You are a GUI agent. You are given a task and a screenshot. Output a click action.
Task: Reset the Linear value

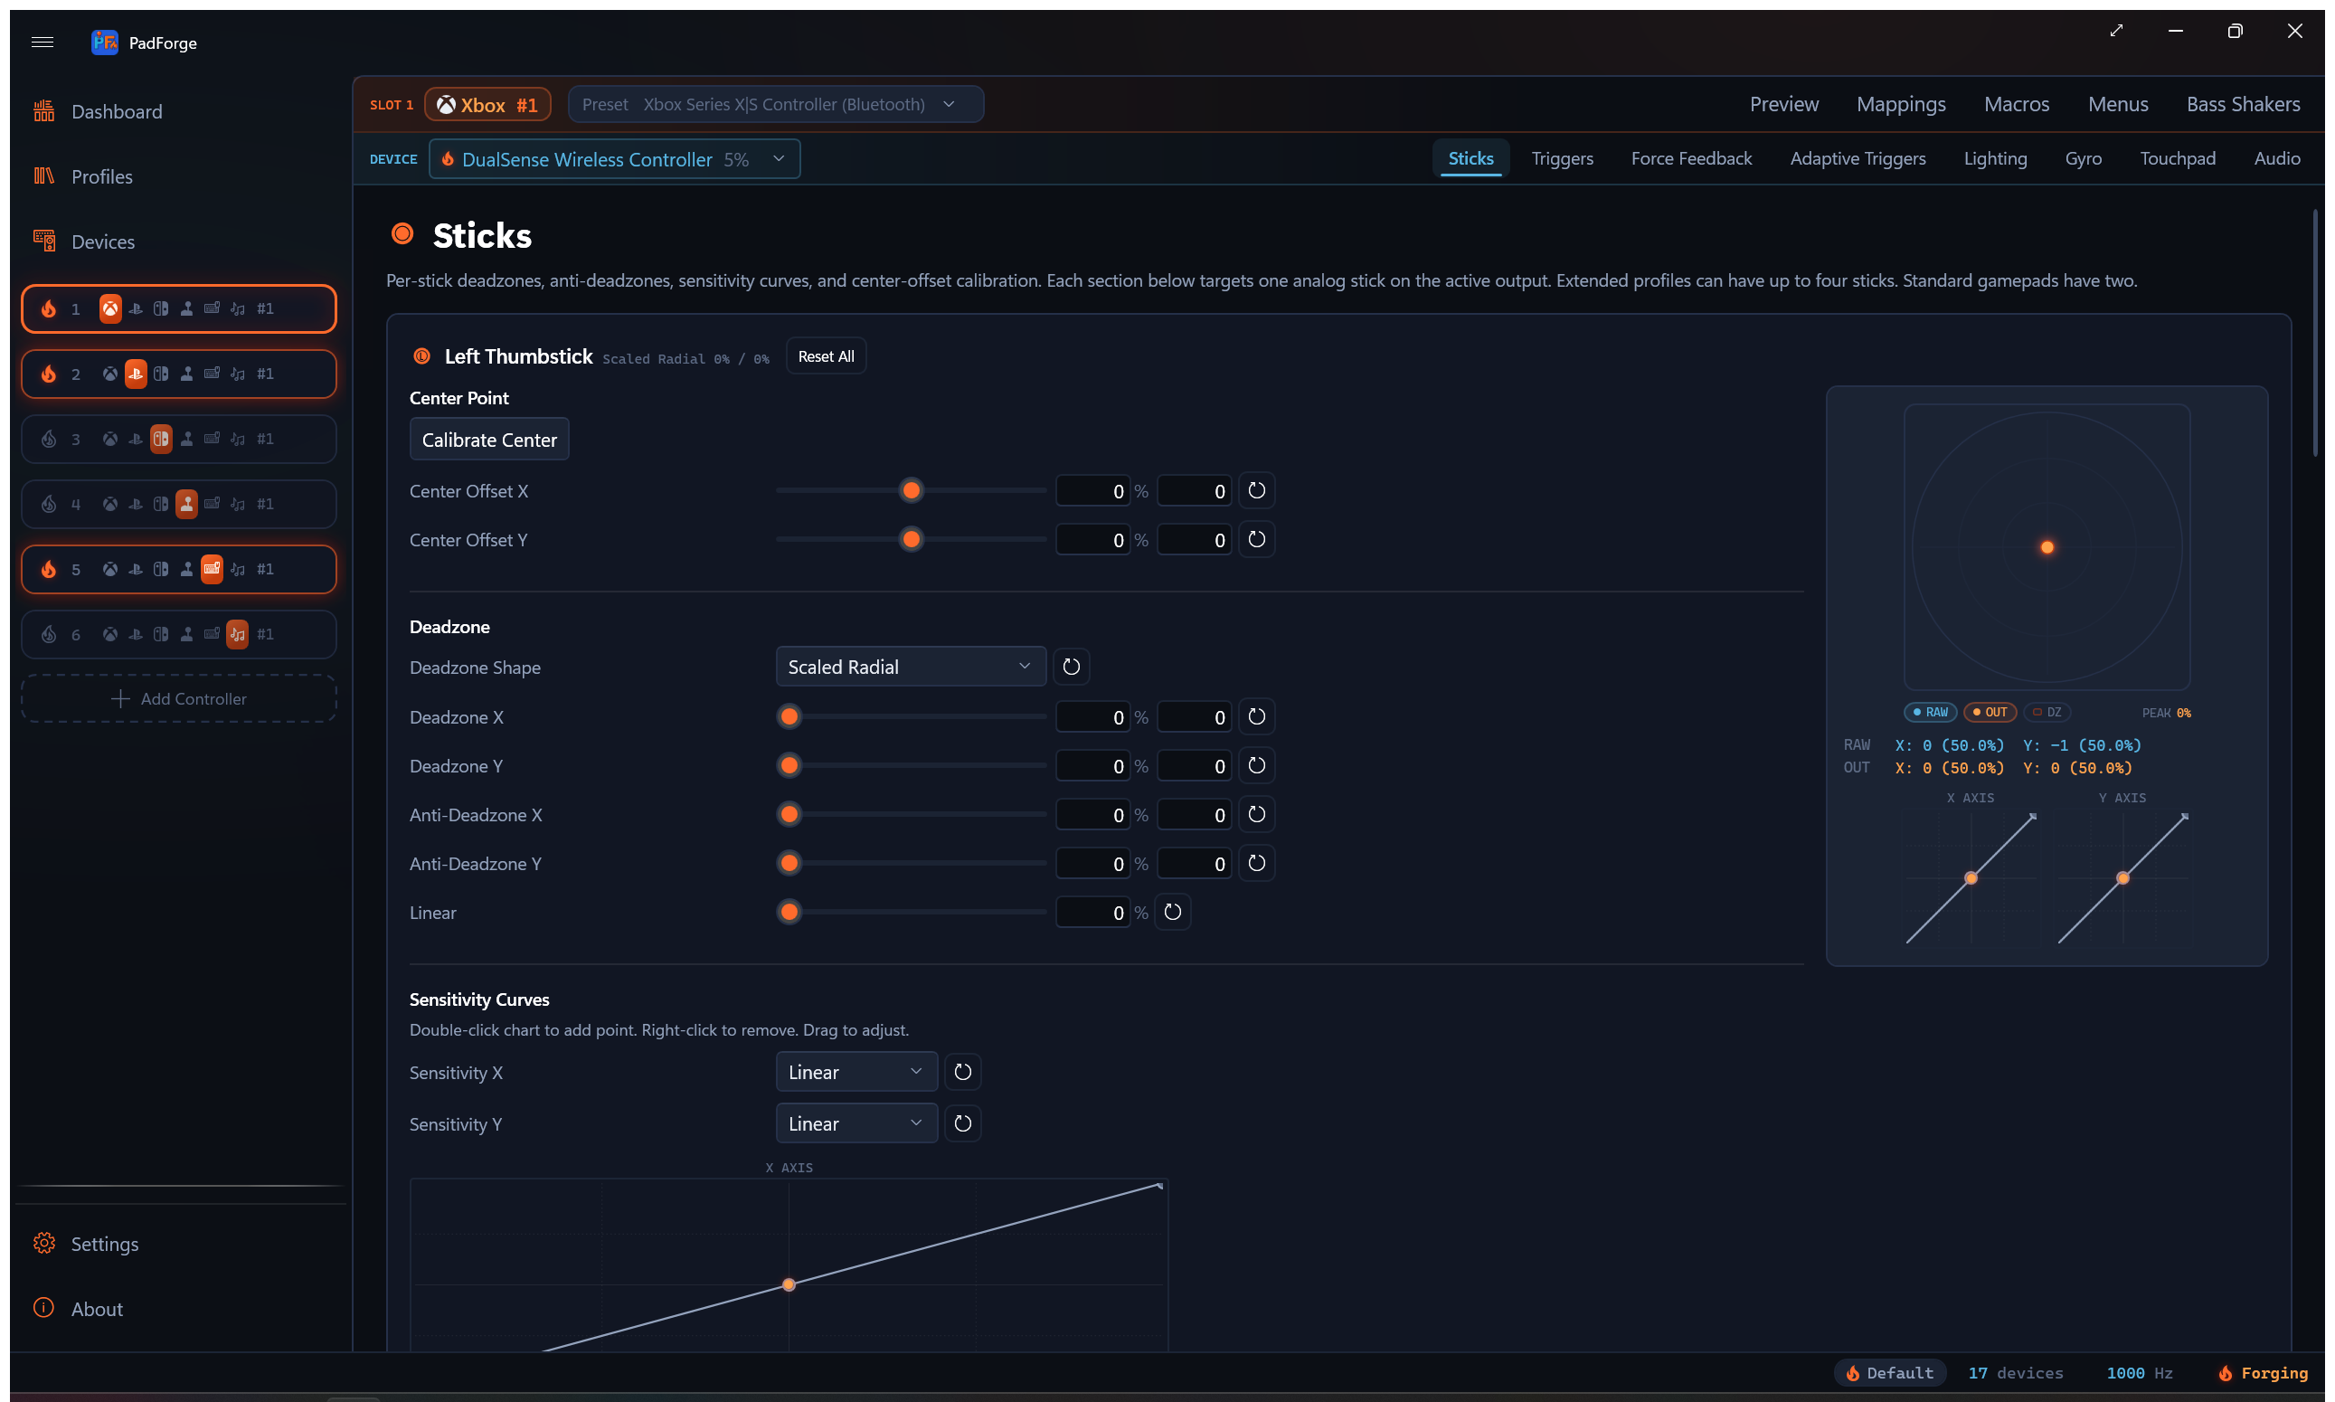pyautogui.click(x=1172, y=913)
